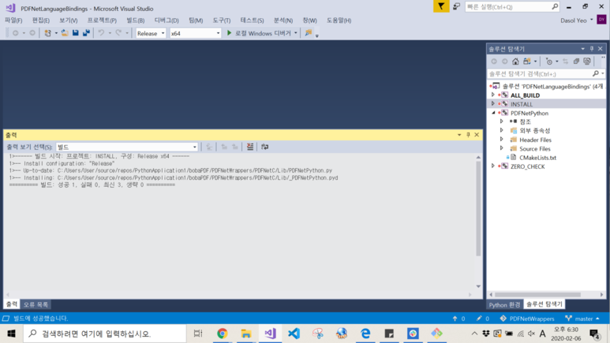610x343 pixels.
Task: Open the notifications flag icon in the title bar
Action: point(441,6)
